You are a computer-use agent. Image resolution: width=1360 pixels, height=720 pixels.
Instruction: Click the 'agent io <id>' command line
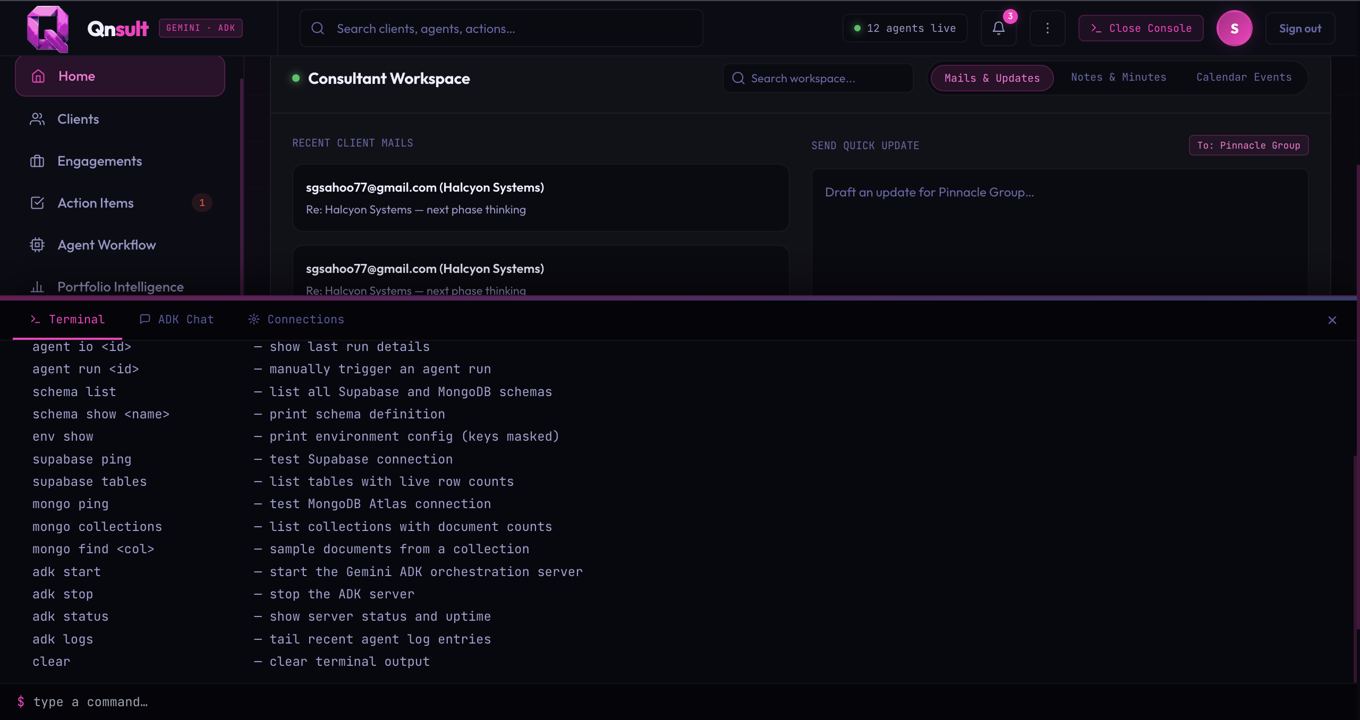(x=82, y=347)
